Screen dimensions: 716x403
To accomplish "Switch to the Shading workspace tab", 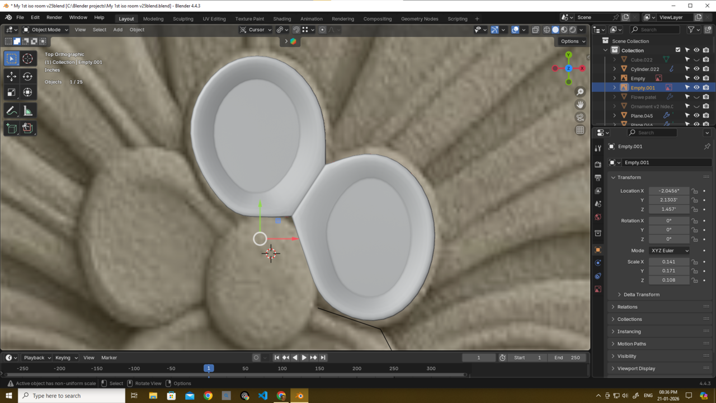I will tap(282, 18).
